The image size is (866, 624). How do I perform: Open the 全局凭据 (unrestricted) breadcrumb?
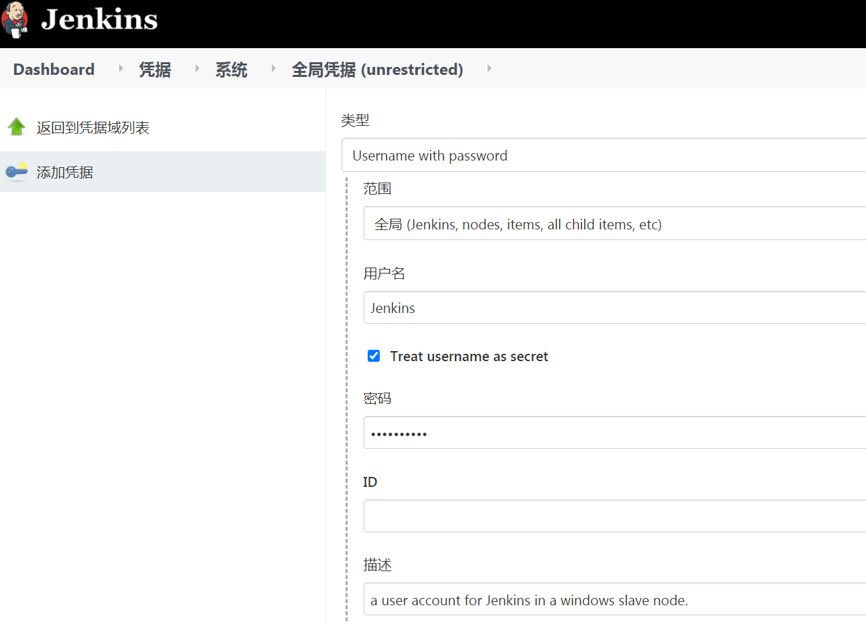(377, 70)
